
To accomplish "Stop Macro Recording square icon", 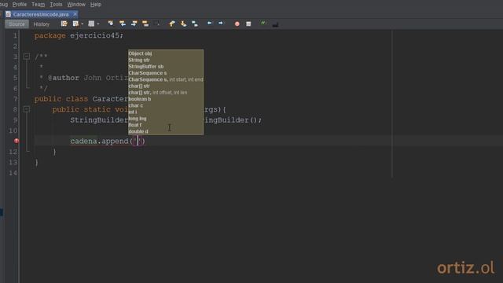I will pyautogui.click(x=248, y=24).
